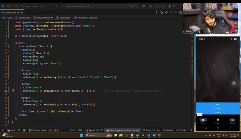
Task: Tap the ZOOM - button in the phone preview
Action: coord(218,109)
